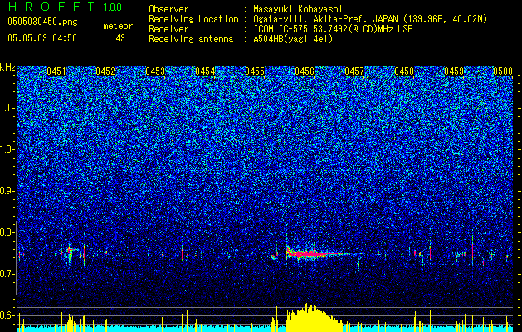Click the 0454 time marker
Screen dimensions: 522x332
coord(205,71)
